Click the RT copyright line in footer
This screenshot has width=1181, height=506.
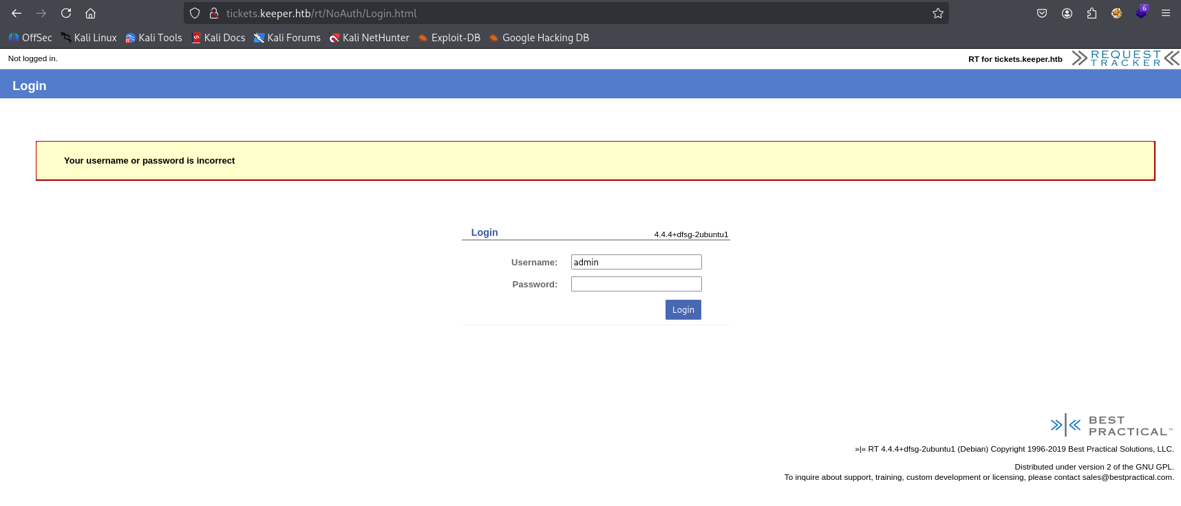coord(1014,449)
